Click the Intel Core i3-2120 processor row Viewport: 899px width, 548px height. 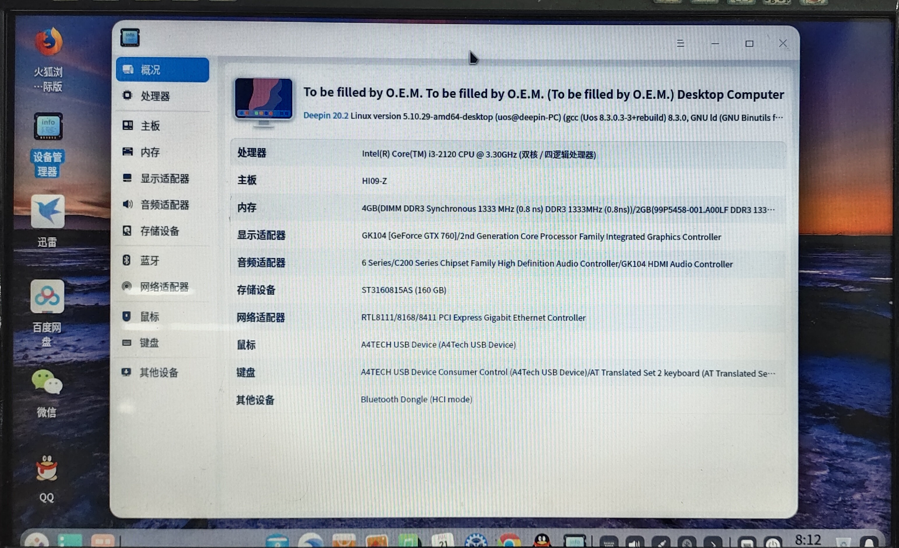478,154
